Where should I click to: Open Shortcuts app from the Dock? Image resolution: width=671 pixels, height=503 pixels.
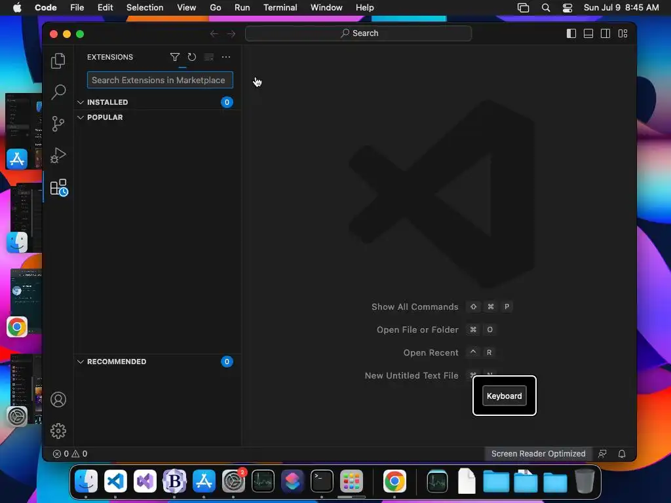click(x=292, y=481)
